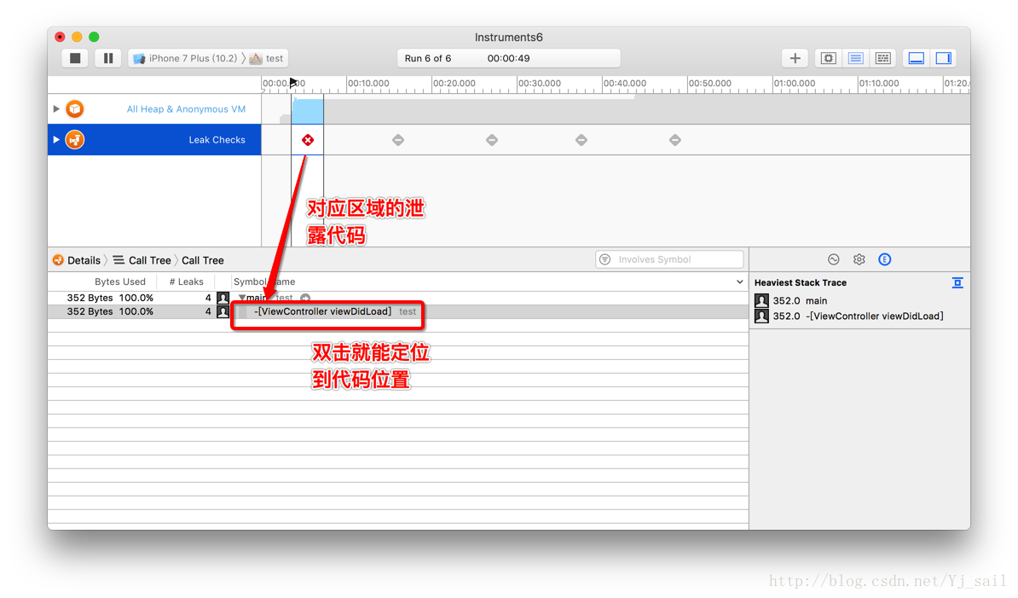Open the CPU strategy view icon
The width and height of the screenshot is (1018, 598).
(x=828, y=58)
